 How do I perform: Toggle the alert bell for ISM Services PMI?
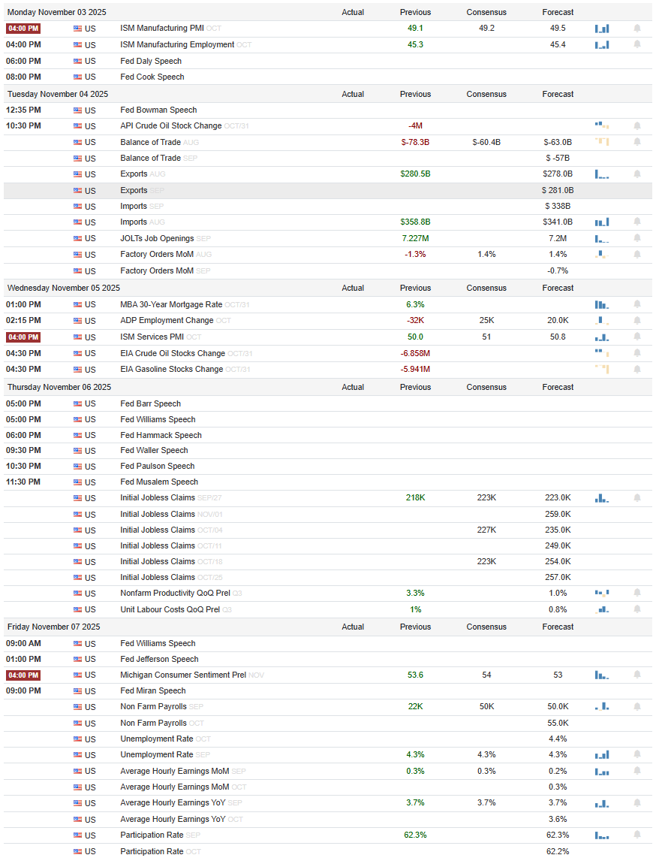click(637, 337)
